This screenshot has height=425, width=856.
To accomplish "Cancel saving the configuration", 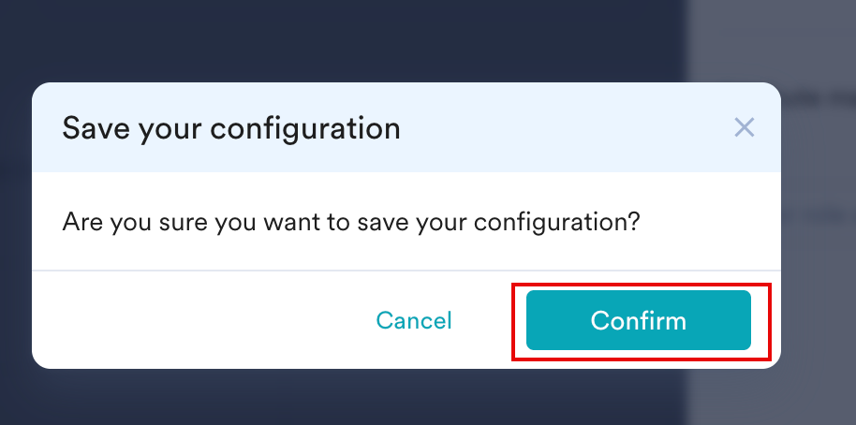I will pyautogui.click(x=414, y=321).
